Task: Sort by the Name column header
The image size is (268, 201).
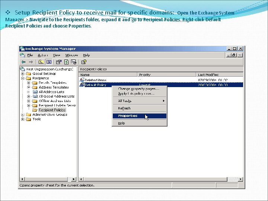Action: (108, 75)
